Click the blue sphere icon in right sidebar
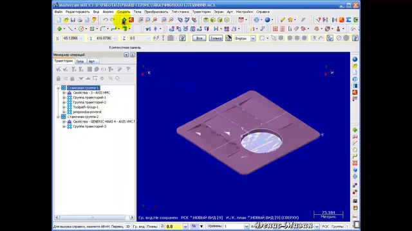 click(355, 59)
